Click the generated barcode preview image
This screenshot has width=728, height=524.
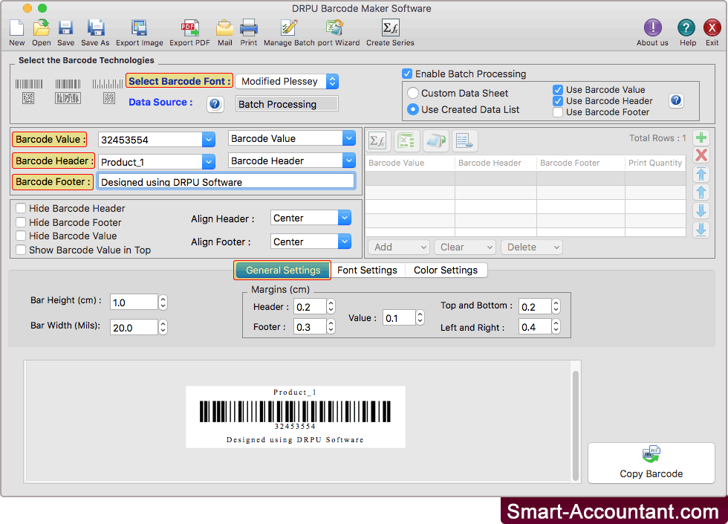pos(296,417)
